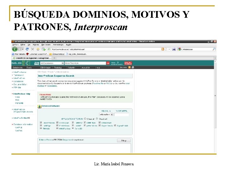This screenshot has height=171, width=228.
Task: Toggle the HMMPanther checkbox
Action: [57, 129]
